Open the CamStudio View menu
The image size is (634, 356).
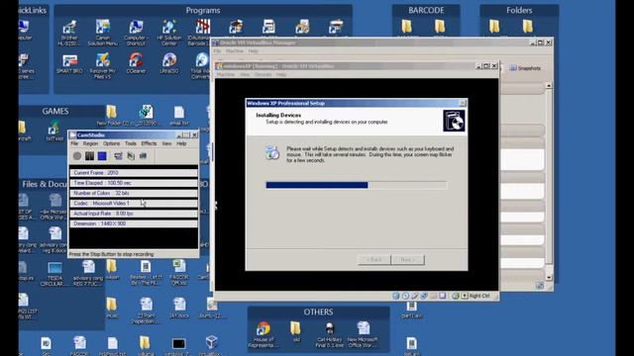(x=166, y=143)
